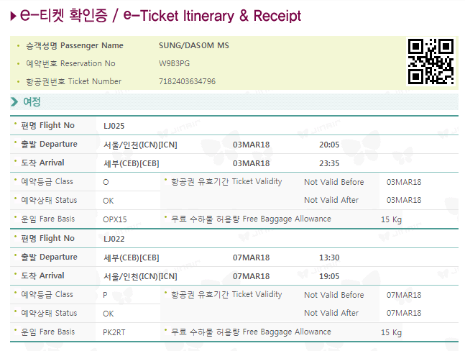Click arrival time 19:05 at Incheon
The height and width of the screenshot is (351, 465).
tap(329, 276)
